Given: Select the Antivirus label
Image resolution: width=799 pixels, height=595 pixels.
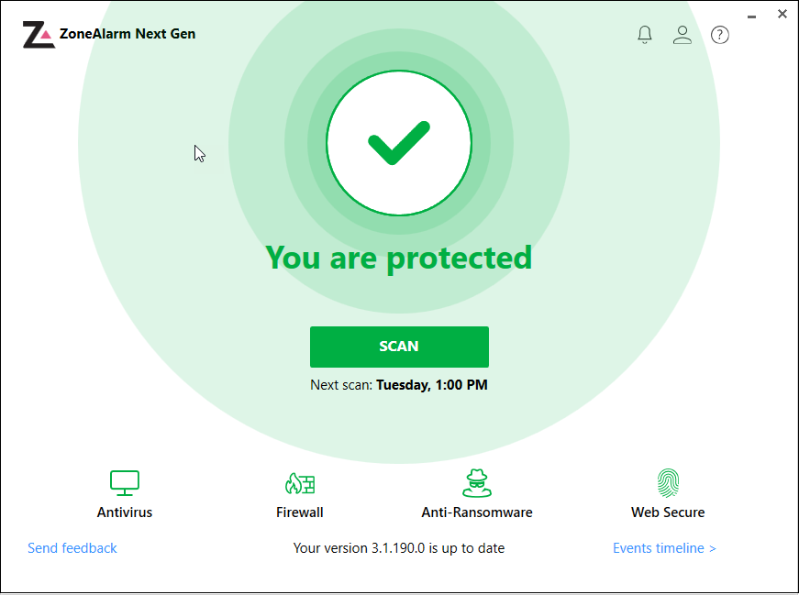Looking at the screenshot, I should (125, 512).
